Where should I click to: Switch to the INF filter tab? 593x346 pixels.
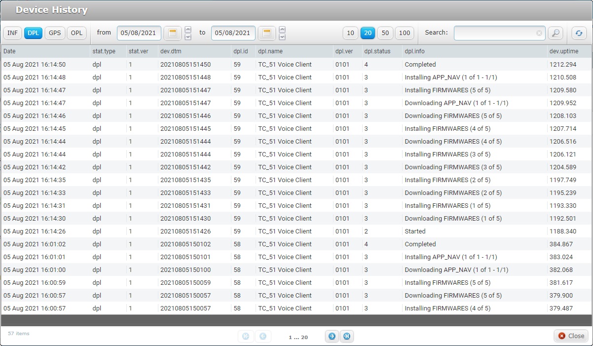click(x=12, y=33)
